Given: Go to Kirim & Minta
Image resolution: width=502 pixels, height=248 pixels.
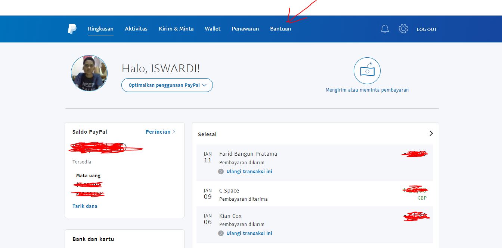Looking at the screenshot, I should [176, 29].
